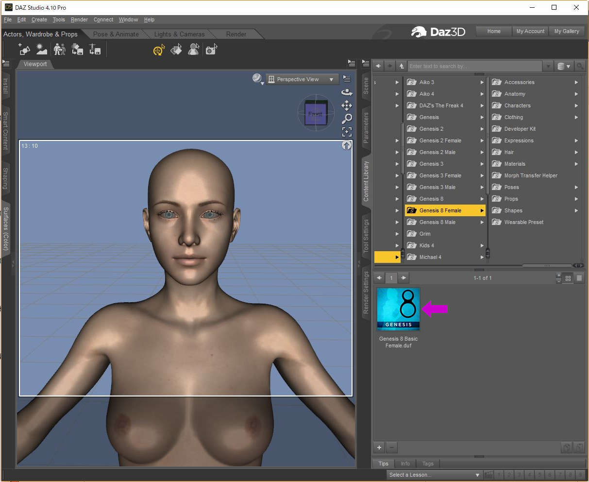Click the My Gallery button

[567, 31]
